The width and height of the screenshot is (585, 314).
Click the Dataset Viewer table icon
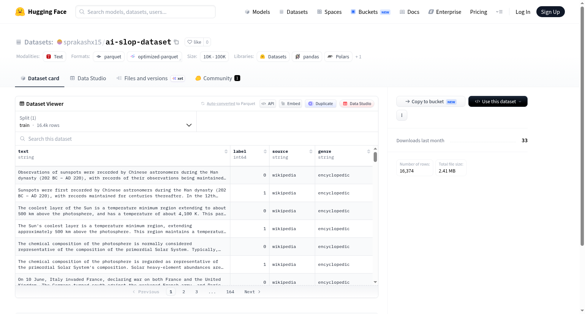click(x=22, y=104)
